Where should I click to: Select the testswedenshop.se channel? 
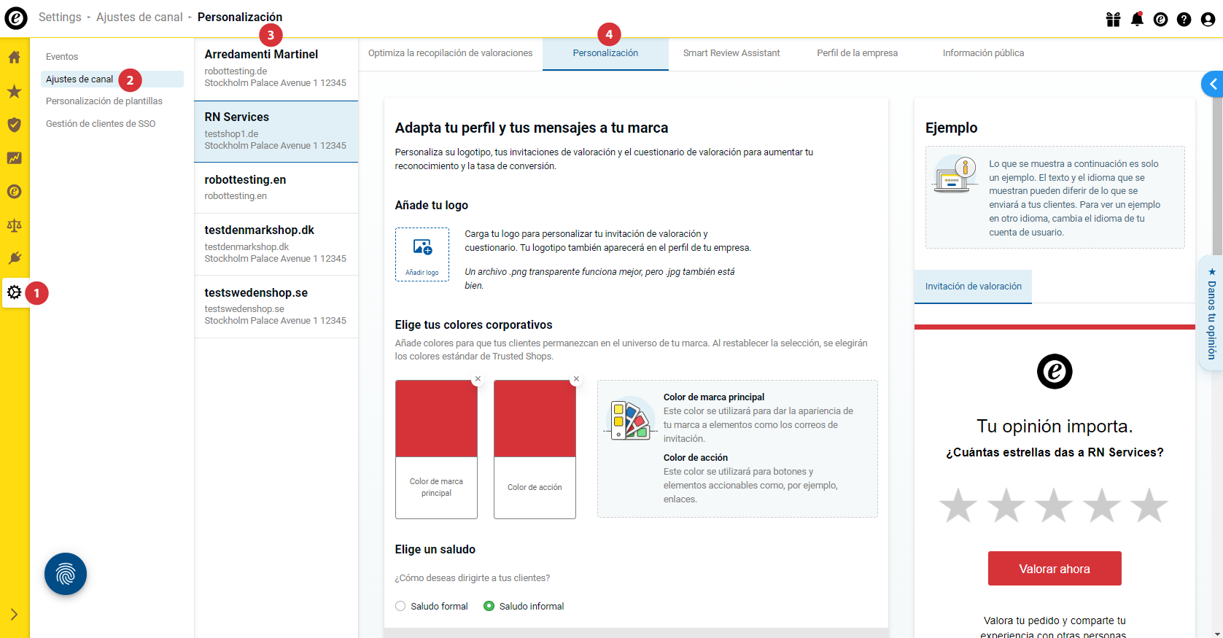(x=276, y=306)
